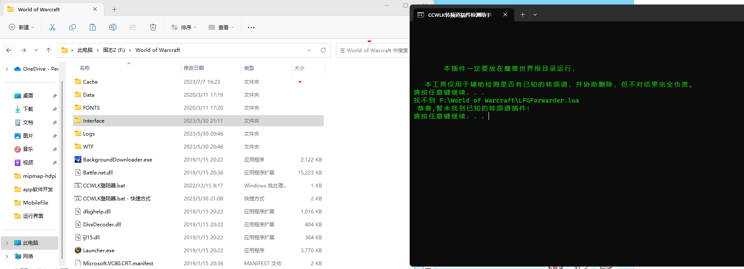The image size is (744, 269).
Task: Click the Rename icon in Explorer toolbar
Action: tap(113, 27)
